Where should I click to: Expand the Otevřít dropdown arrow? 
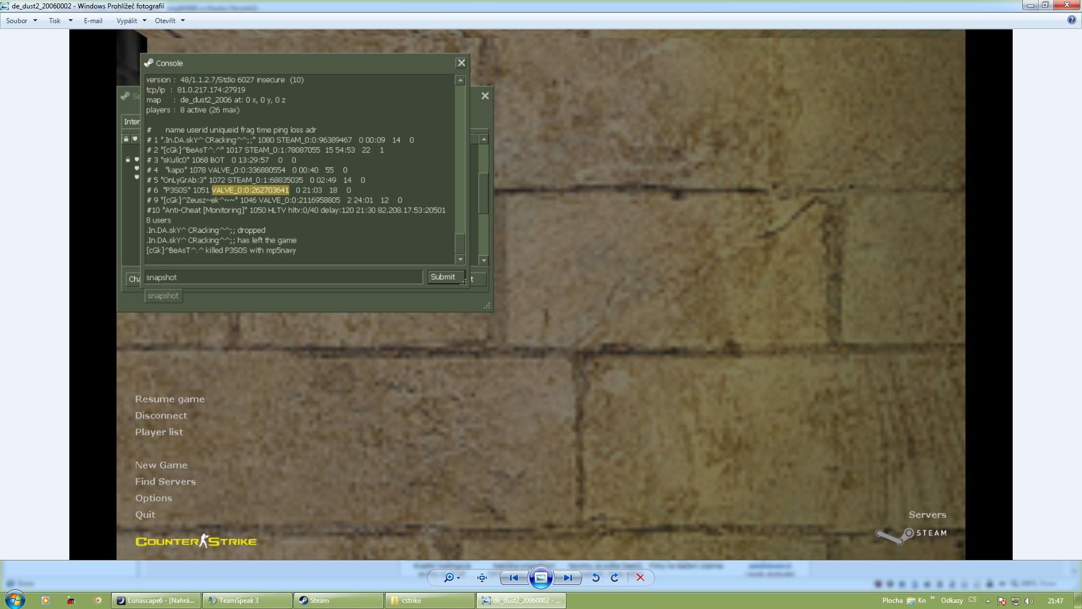coord(183,21)
